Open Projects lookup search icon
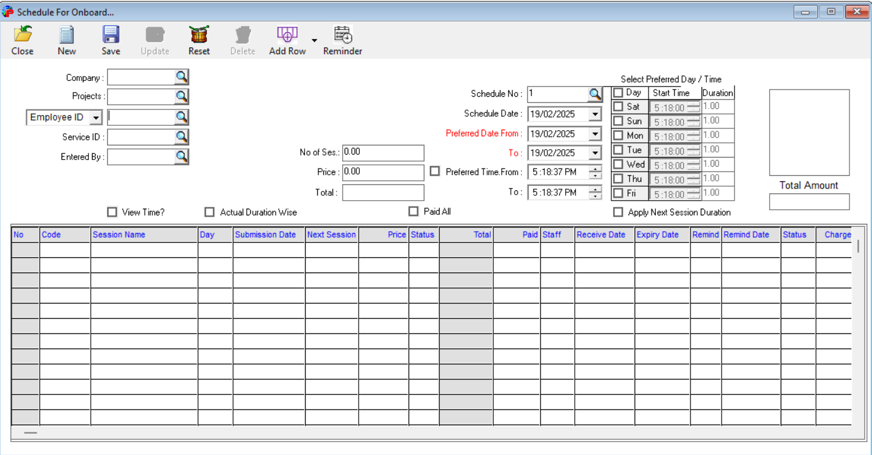 [x=181, y=96]
